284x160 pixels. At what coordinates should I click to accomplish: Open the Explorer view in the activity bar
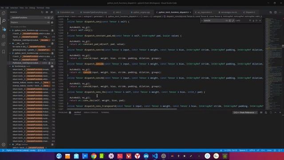click(x=4, y=13)
